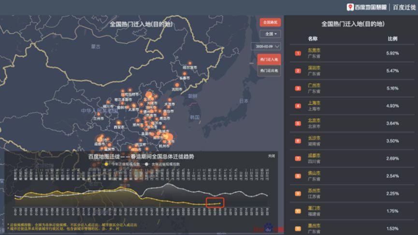Click rank badge 9 beside 苏州市
The width and height of the screenshot is (418, 235).
click(x=298, y=194)
